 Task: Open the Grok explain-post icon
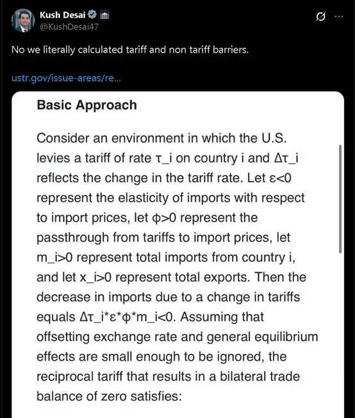click(320, 17)
